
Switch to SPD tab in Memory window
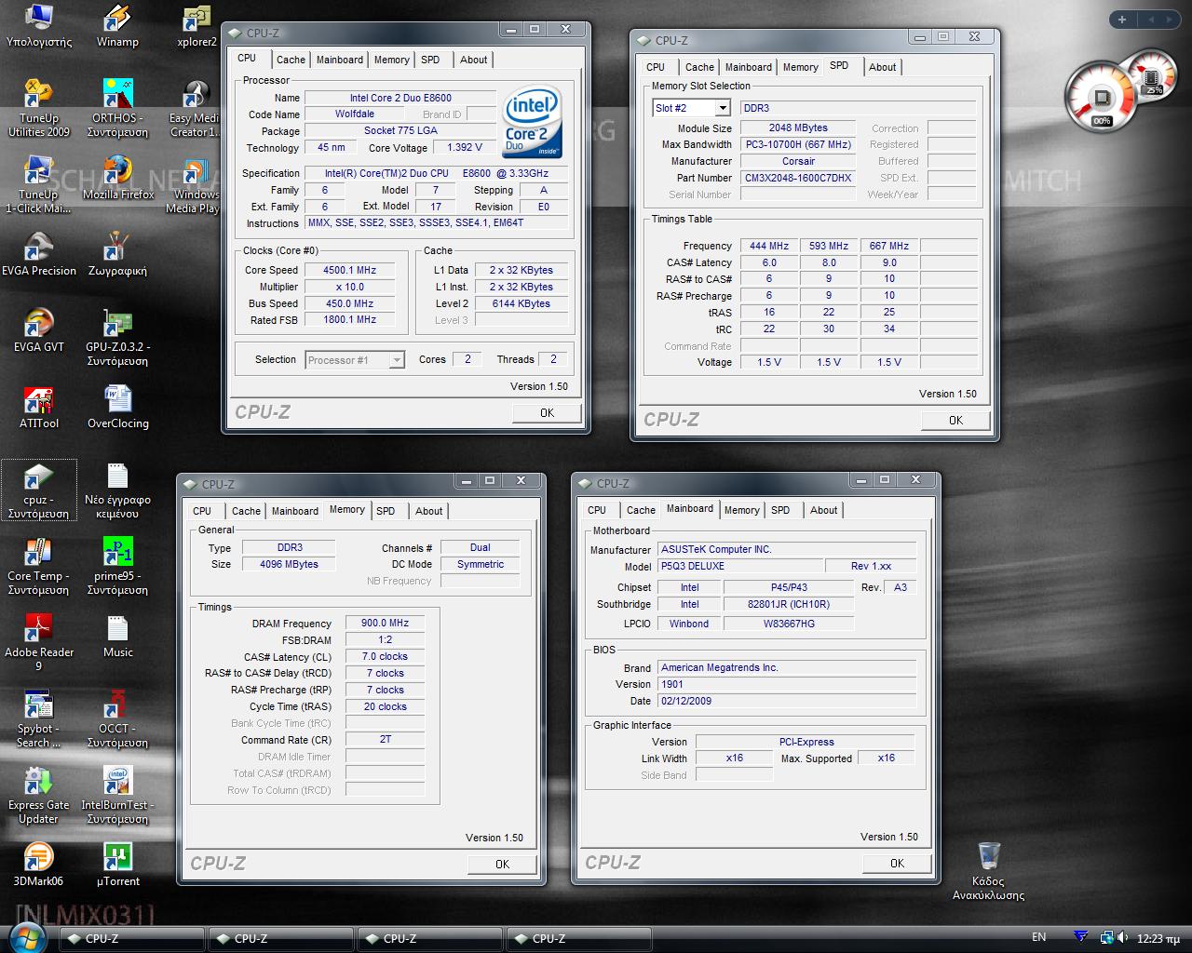pos(386,511)
